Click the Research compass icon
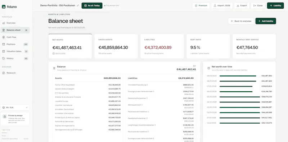This screenshot has width=288, height=142. (4, 73)
